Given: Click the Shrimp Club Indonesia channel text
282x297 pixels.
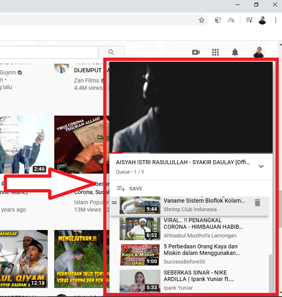Looking at the screenshot, I should coord(190,209).
